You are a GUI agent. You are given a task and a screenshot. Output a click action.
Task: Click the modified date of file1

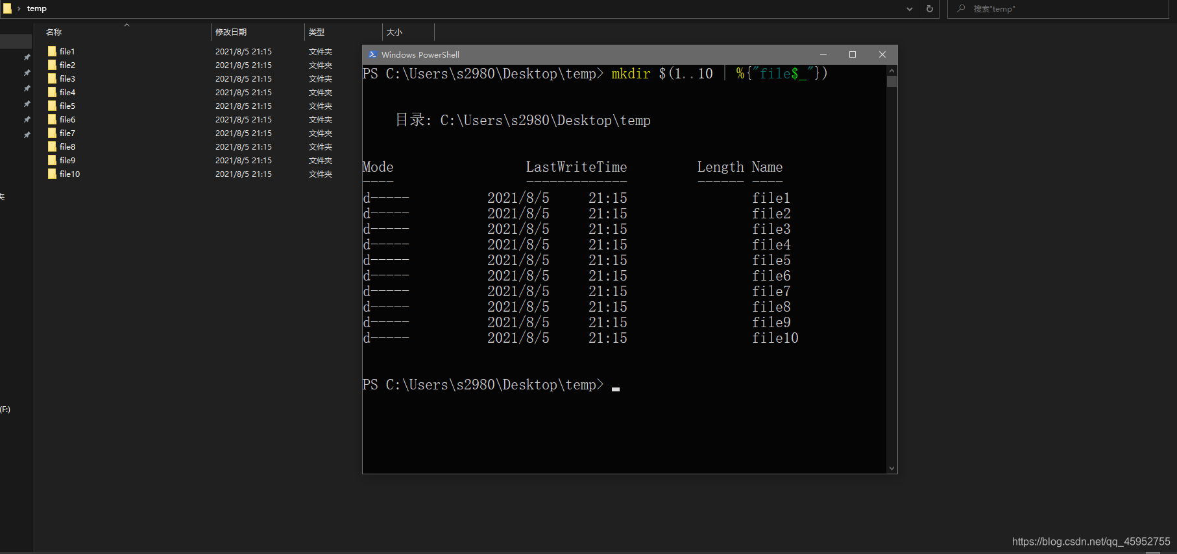[243, 51]
